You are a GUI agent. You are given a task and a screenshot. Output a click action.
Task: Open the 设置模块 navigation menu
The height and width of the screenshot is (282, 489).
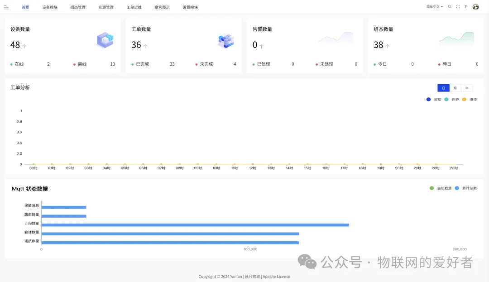(190, 7)
